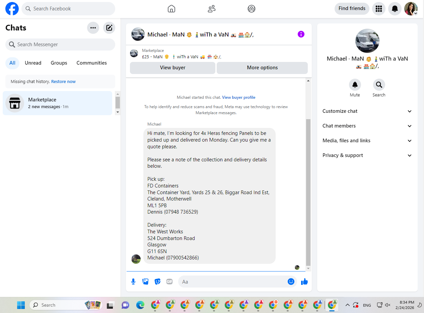The height and width of the screenshot is (313, 424).
Task: Select the Communities chats tab
Action: 92,63
